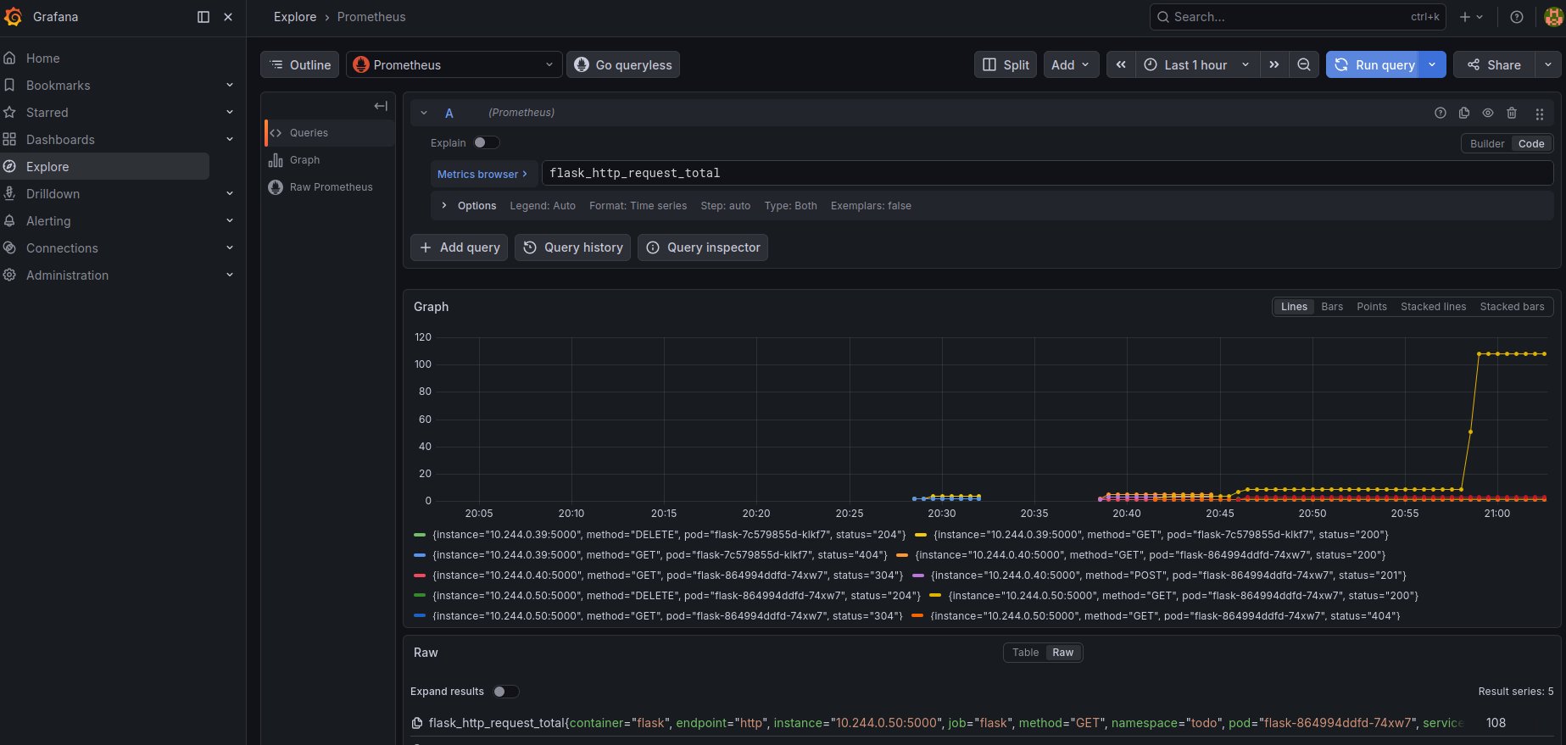Viewport: 1566px width, 745px height.
Task: Open Metrics browser
Action: [x=483, y=174]
